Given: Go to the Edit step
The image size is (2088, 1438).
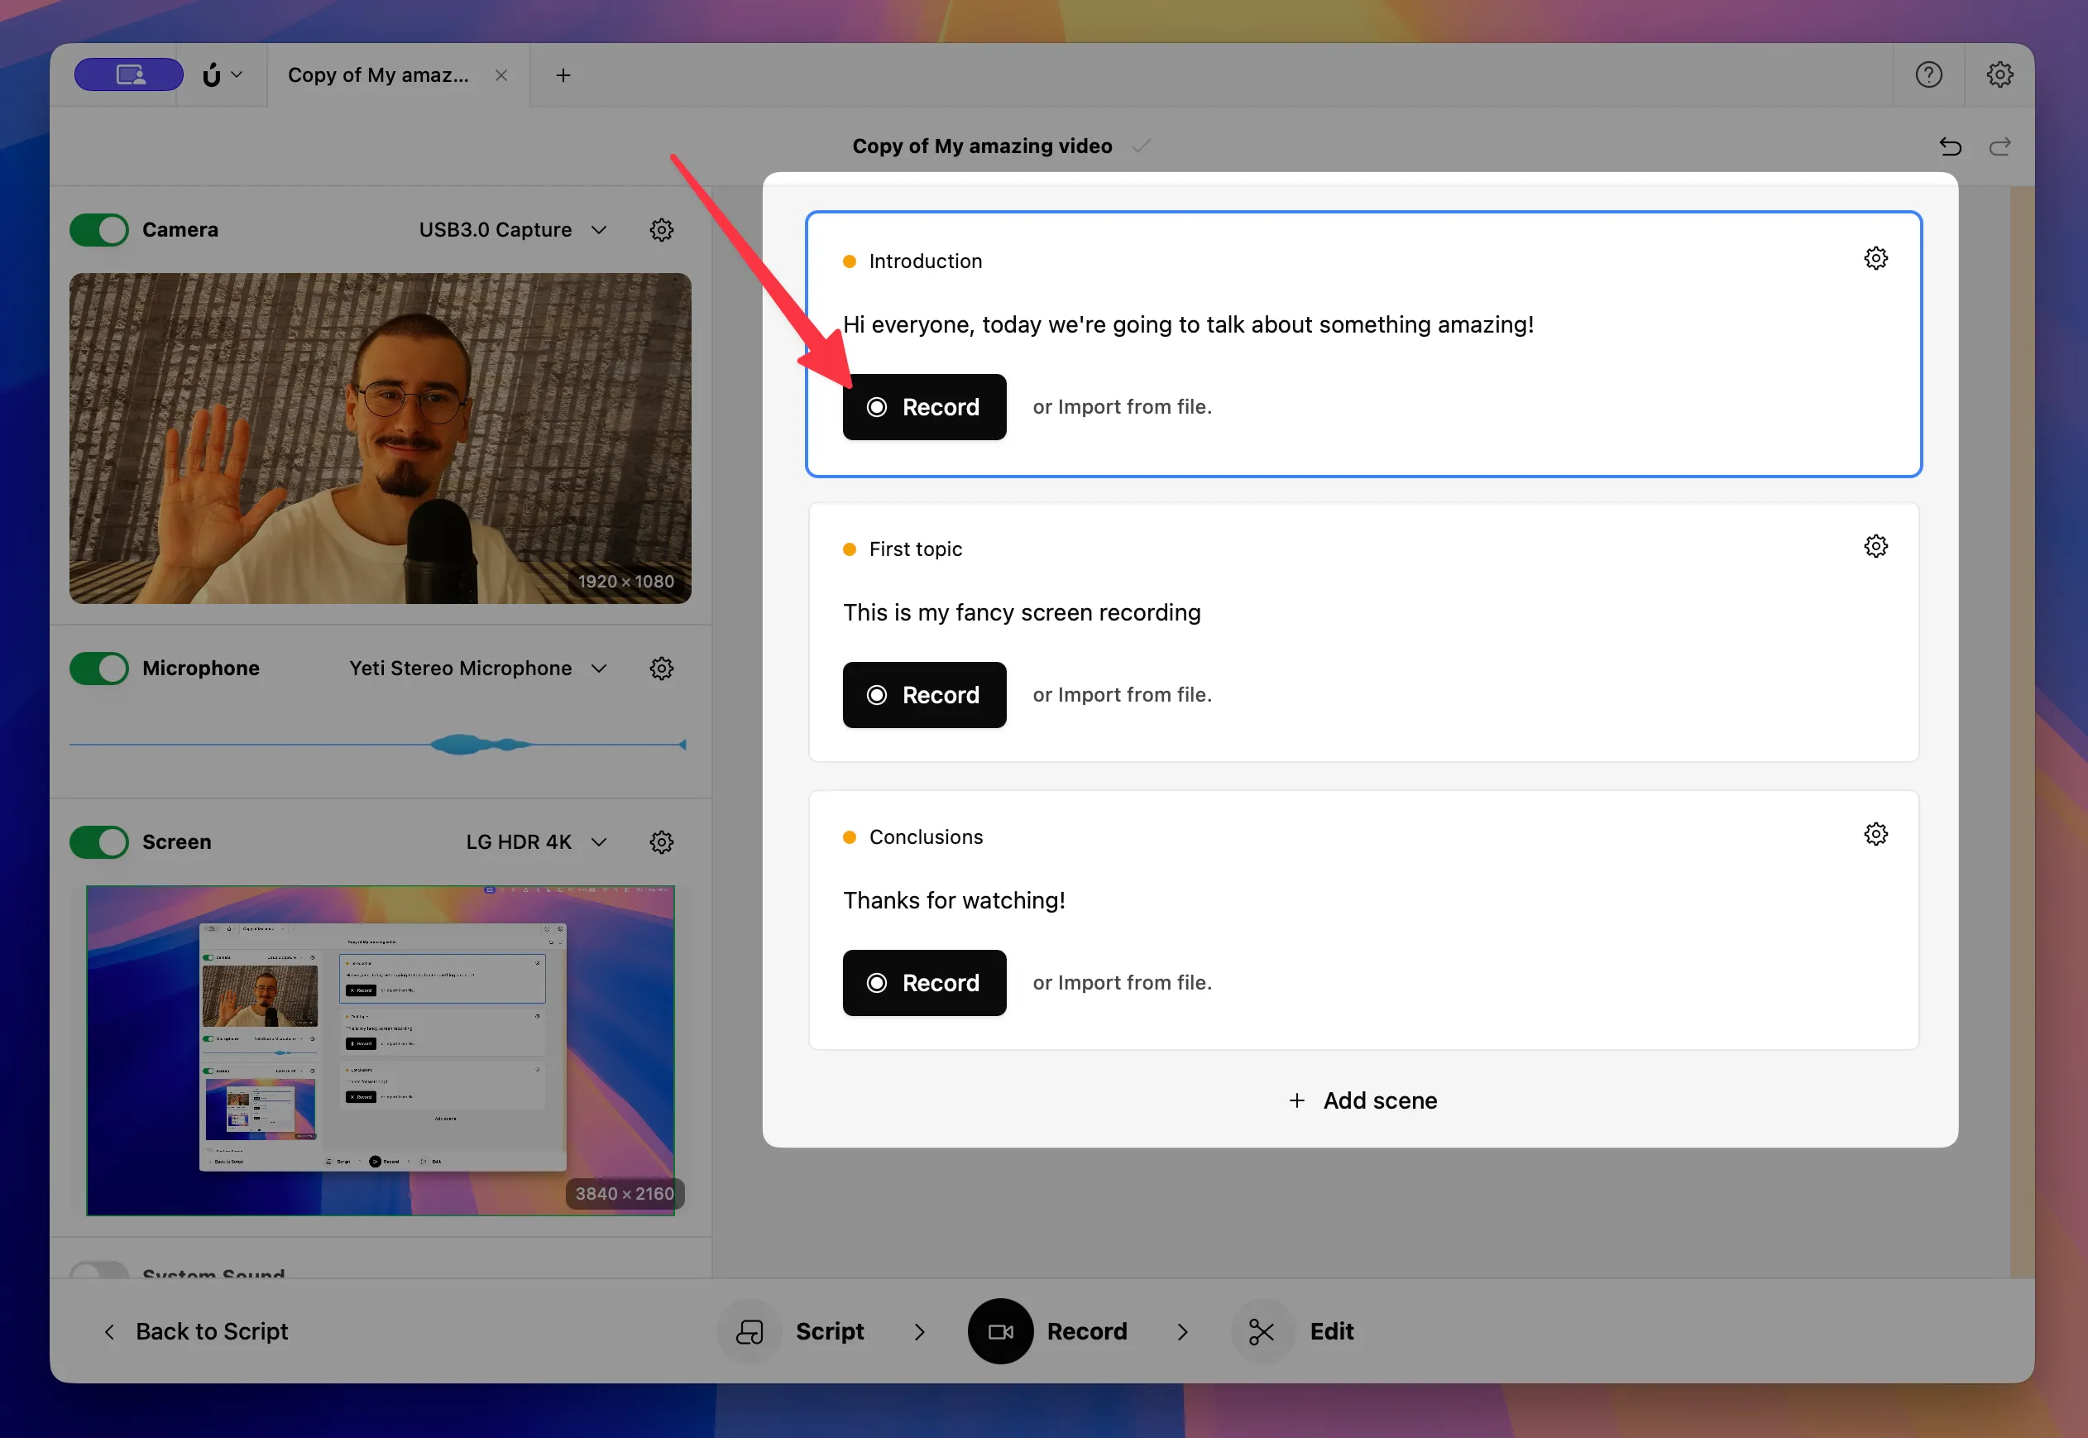Looking at the screenshot, I should pos(1331,1330).
